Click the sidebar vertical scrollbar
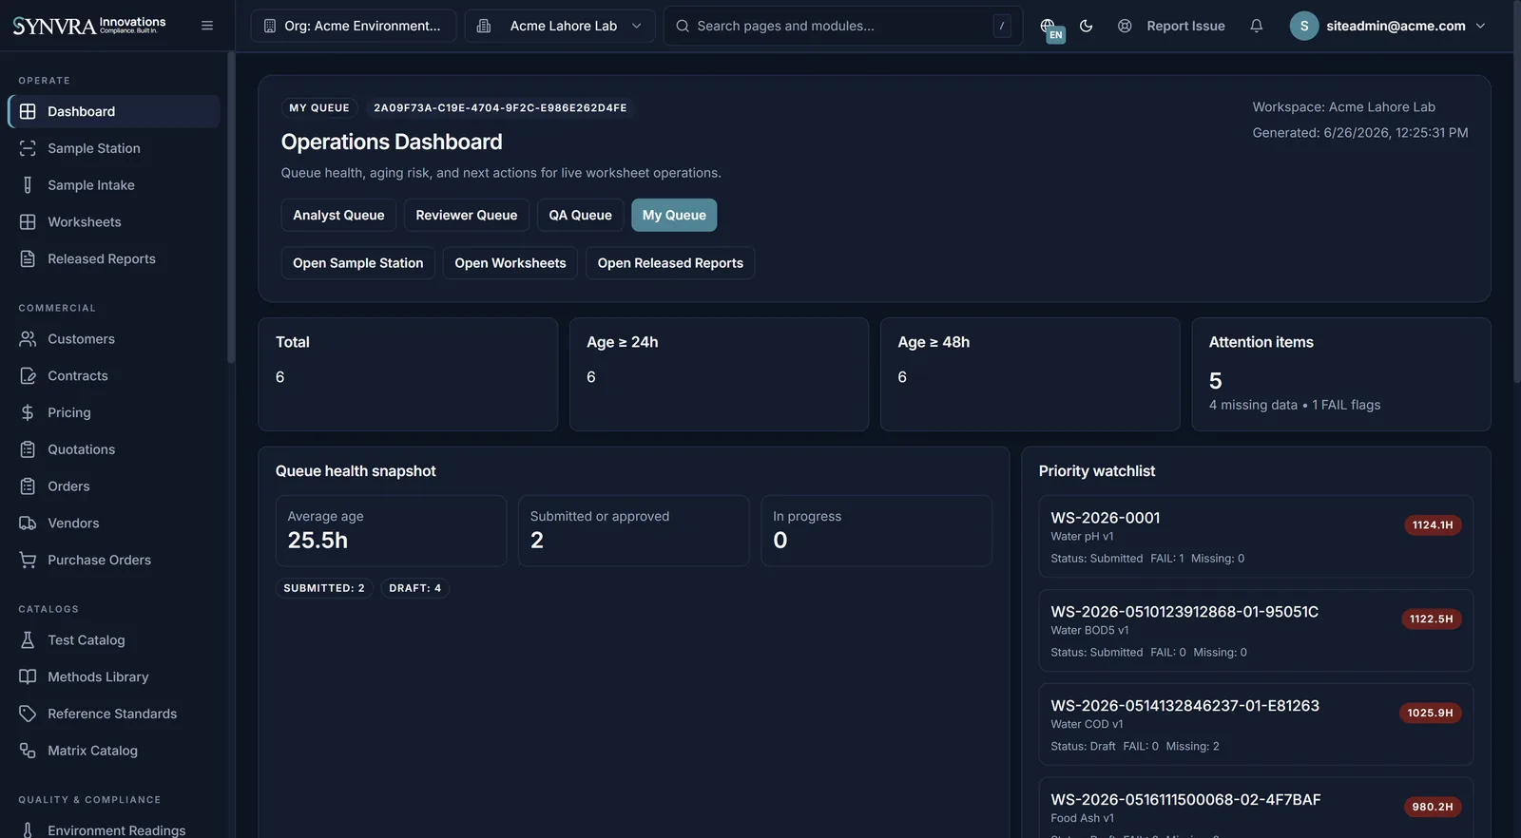Screen dimensions: 1521x838 pos(231,207)
